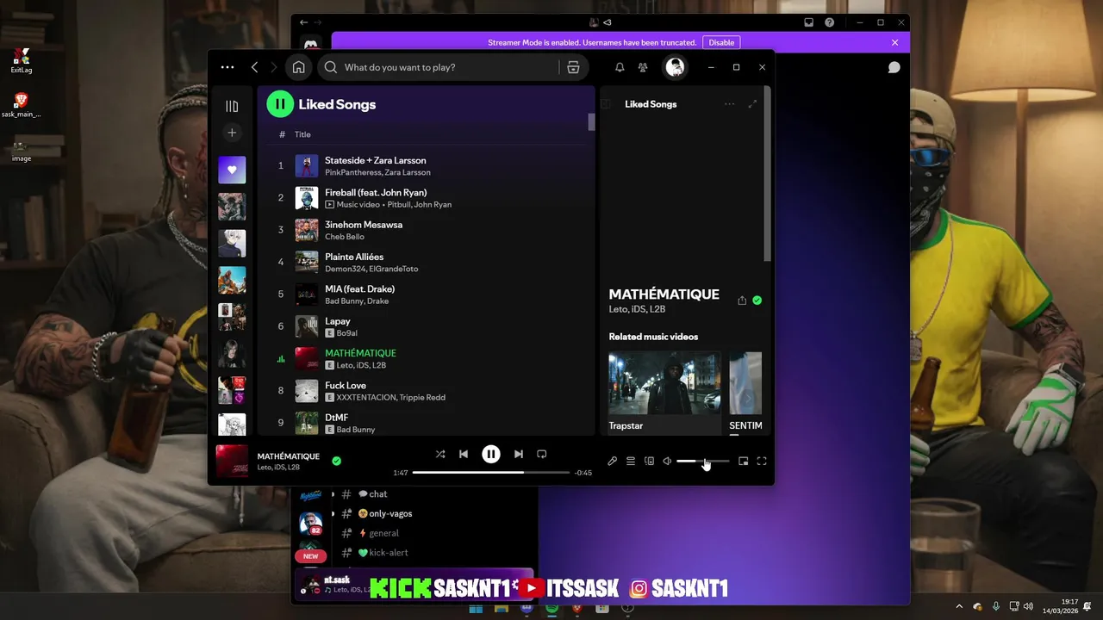
Task: Adjust the Spotify volume slider
Action: click(x=702, y=462)
